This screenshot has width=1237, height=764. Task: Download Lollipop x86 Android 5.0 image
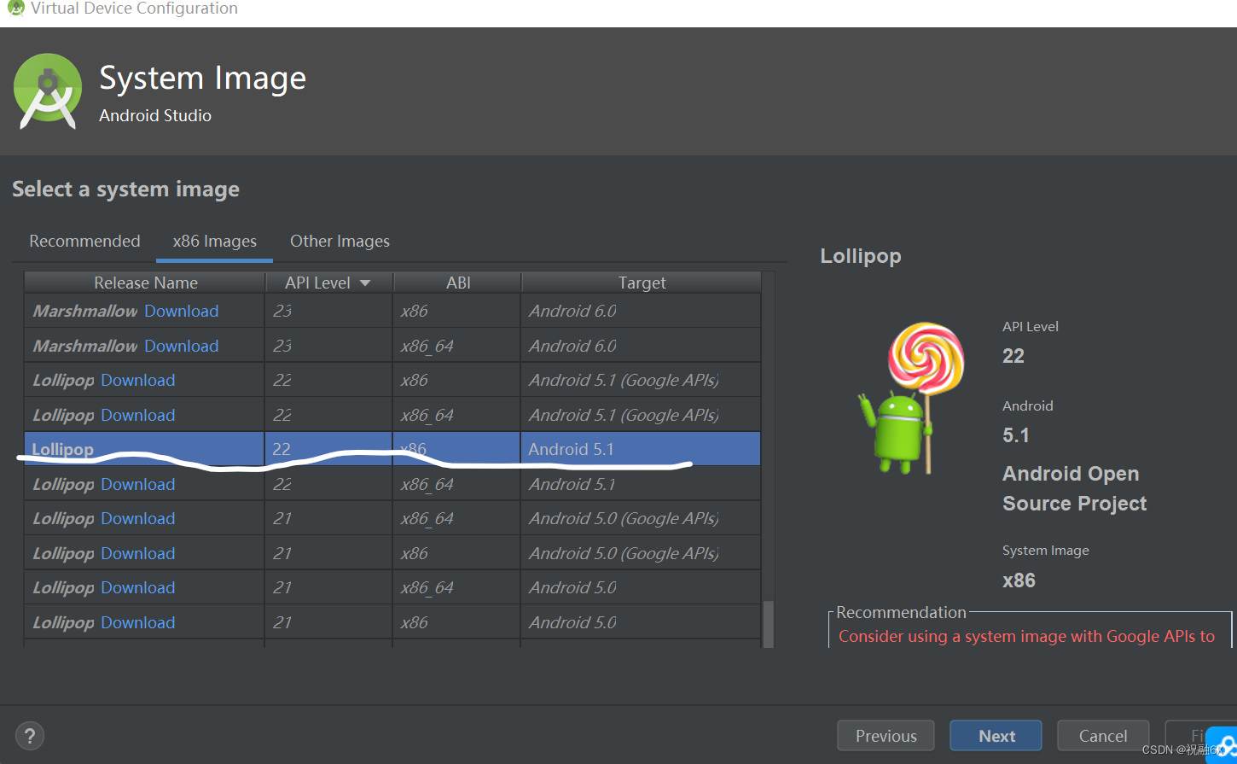point(138,622)
